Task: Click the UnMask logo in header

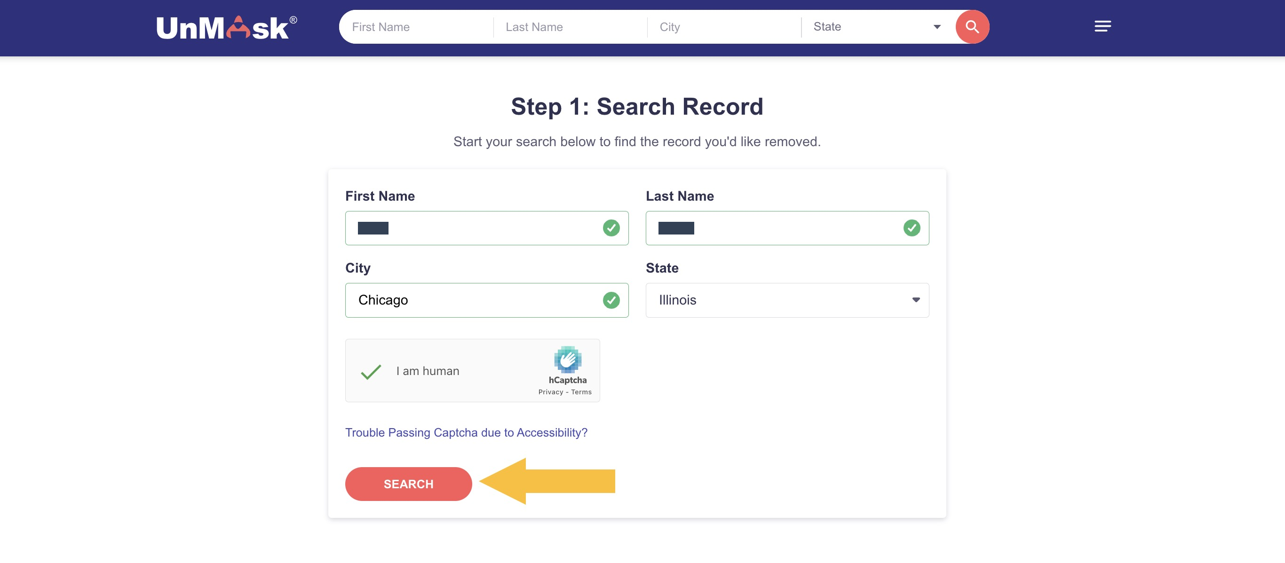Action: click(226, 27)
